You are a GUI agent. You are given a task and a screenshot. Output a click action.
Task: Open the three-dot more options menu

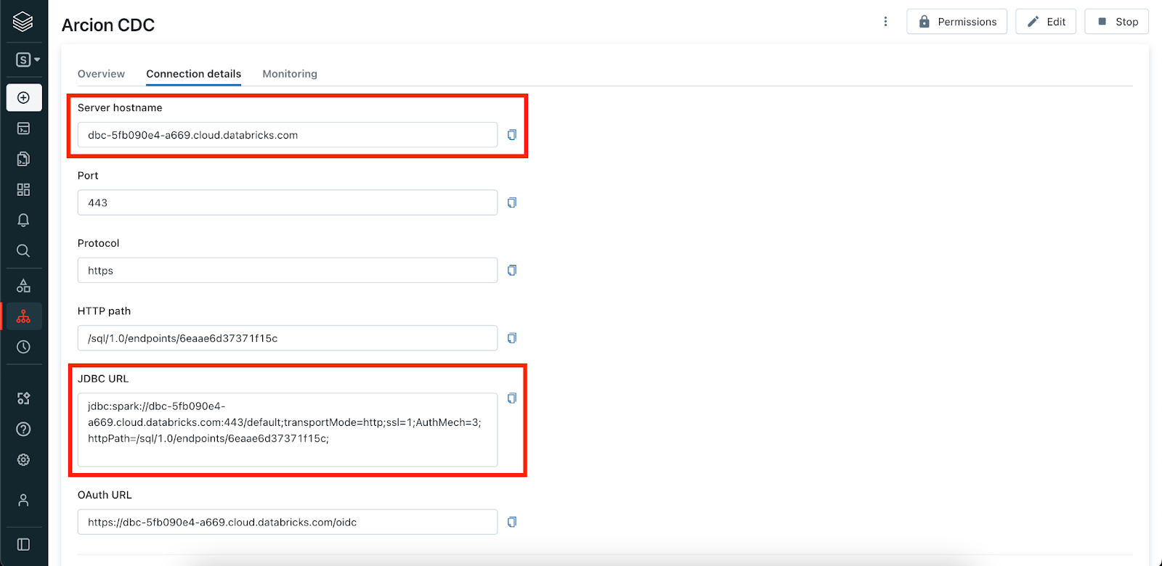pyautogui.click(x=885, y=22)
